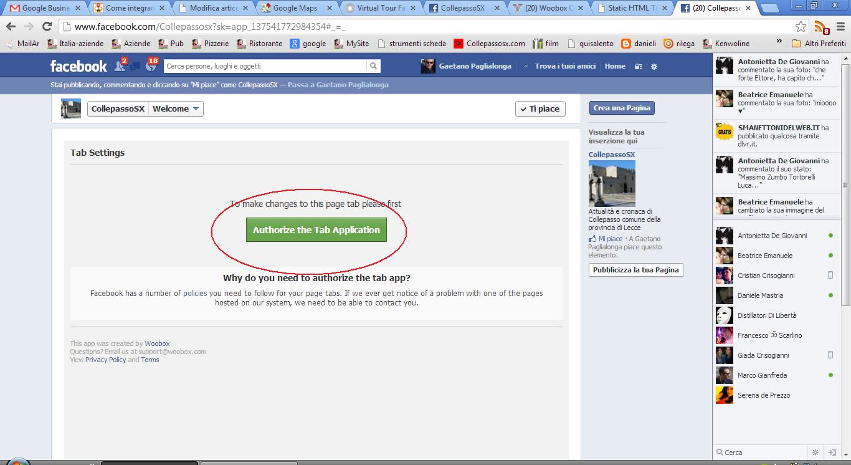Click 'Pubblicizza la tua Pagina' button

coord(635,270)
